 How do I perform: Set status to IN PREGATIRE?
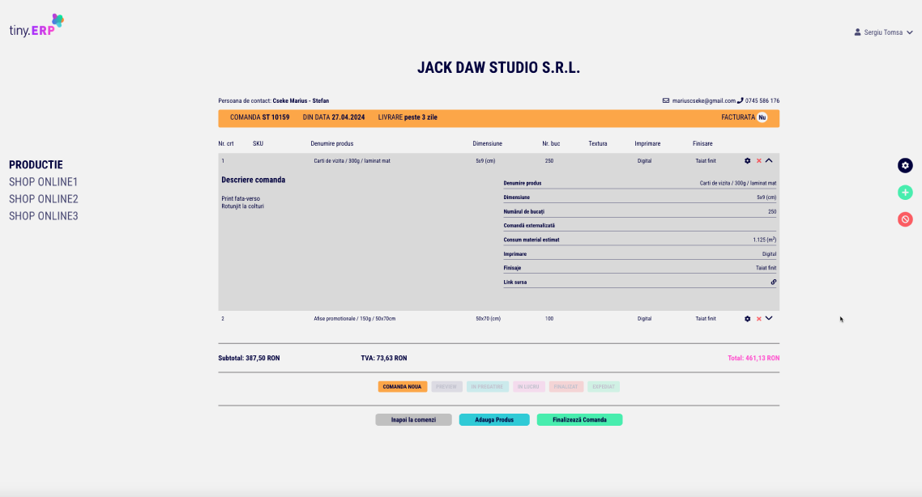pos(487,387)
